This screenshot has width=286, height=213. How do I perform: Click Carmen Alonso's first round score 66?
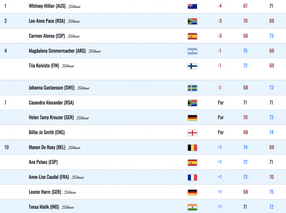246,36
